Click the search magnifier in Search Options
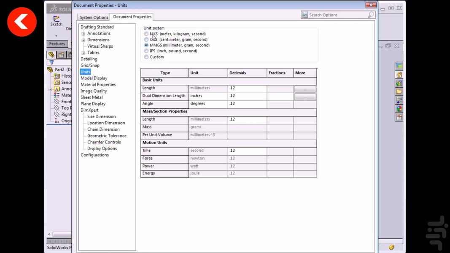 371,15
